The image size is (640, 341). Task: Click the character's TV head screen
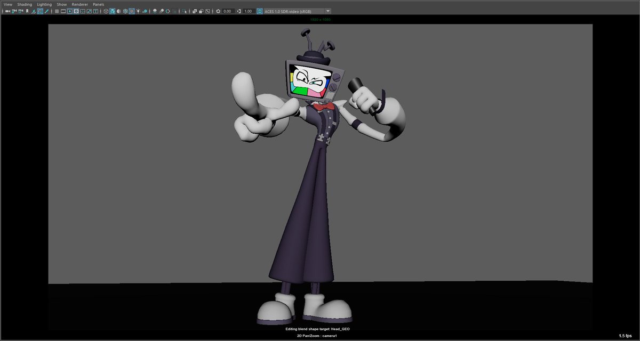(x=310, y=82)
